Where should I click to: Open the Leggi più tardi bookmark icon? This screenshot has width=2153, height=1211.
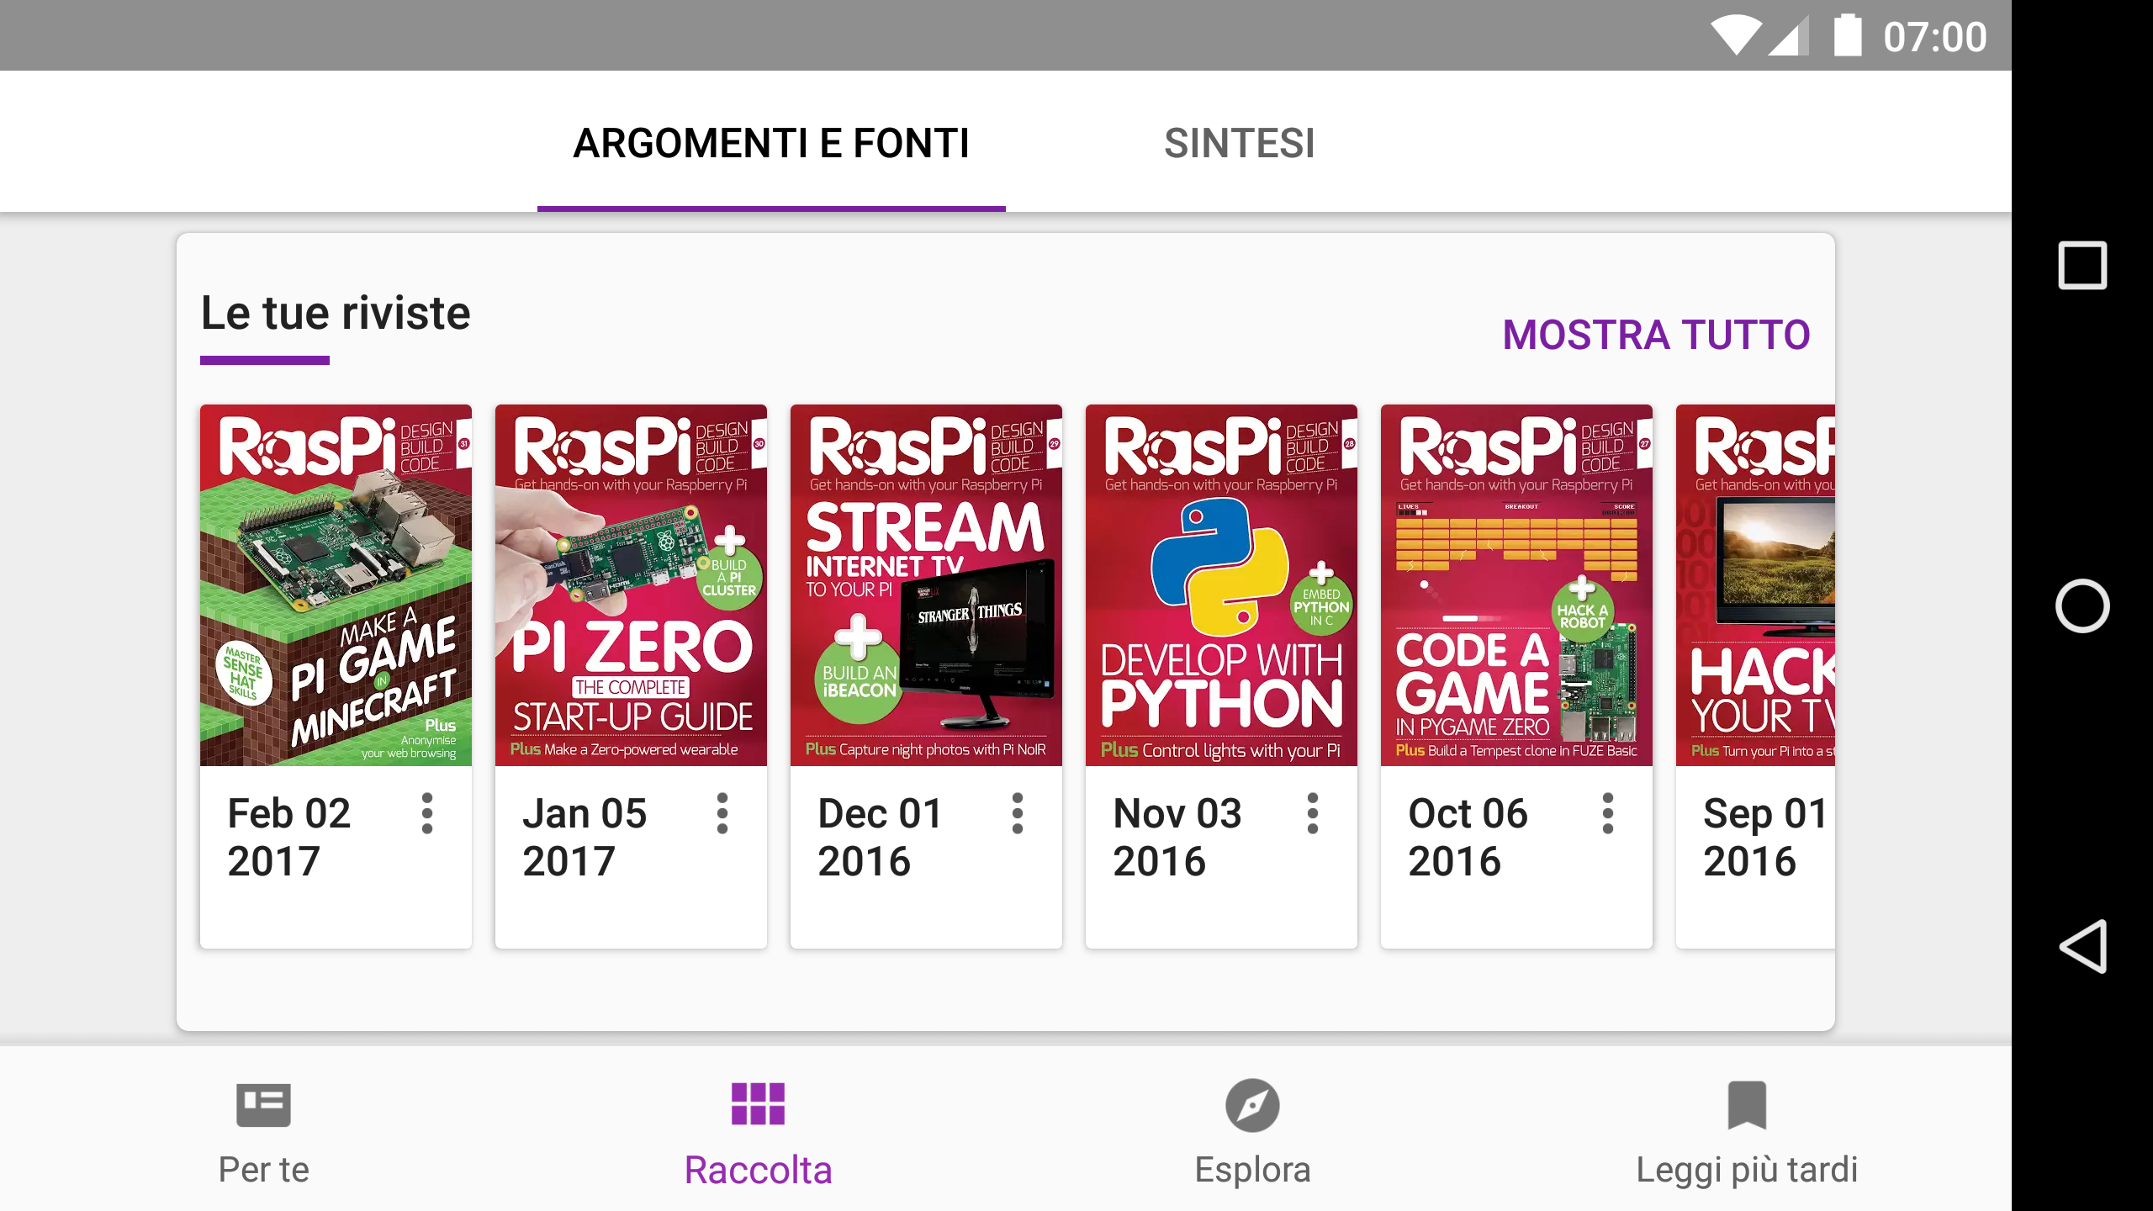(x=1747, y=1105)
